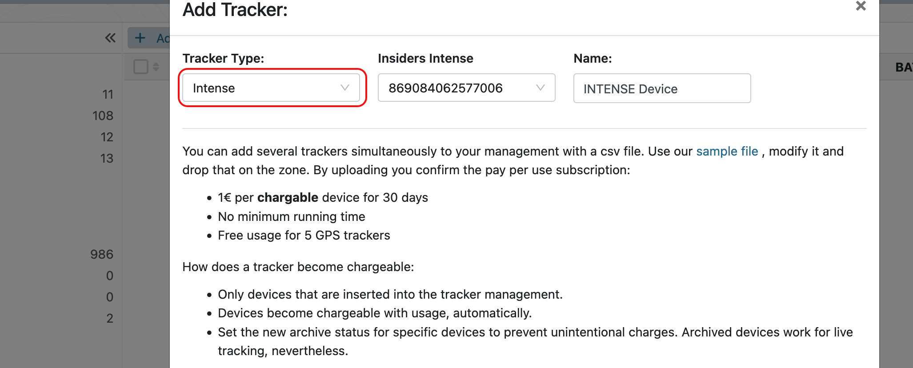Click the plus icon on the Add button
Image resolution: width=913 pixels, height=368 pixels.
click(140, 38)
